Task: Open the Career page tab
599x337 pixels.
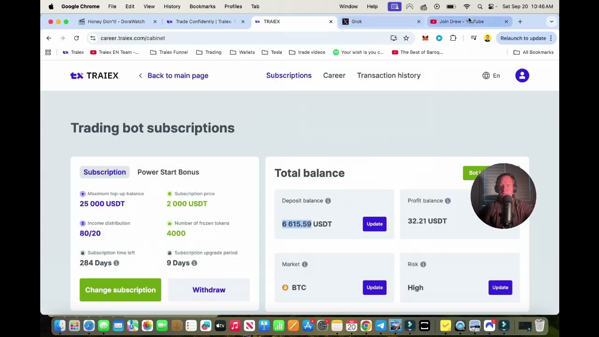Action: [334, 75]
